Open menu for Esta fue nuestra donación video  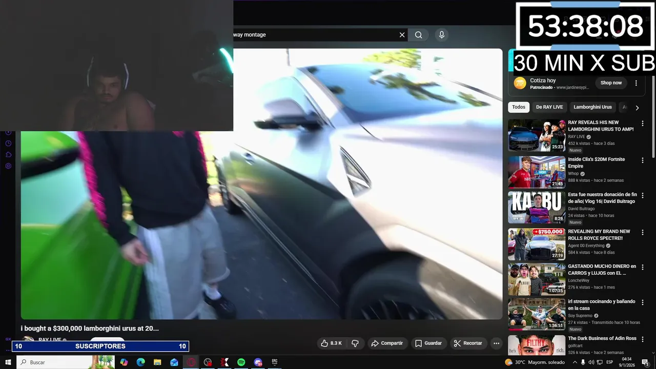[x=643, y=196]
